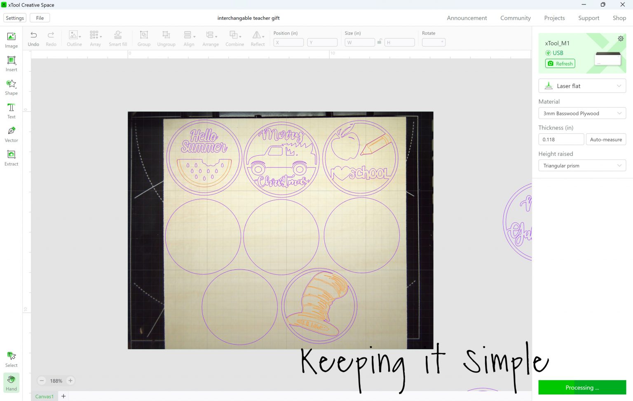Open the File menu
The image size is (633, 401).
point(40,18)
